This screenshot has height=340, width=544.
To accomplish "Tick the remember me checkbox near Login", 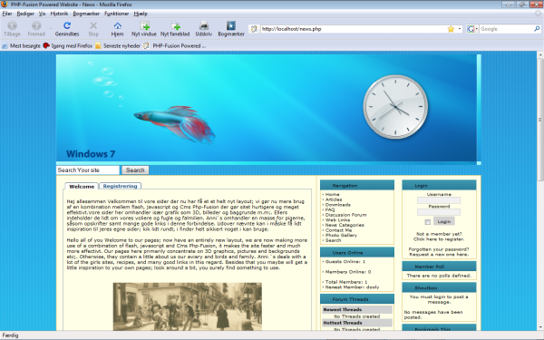I will coord(427,222).
